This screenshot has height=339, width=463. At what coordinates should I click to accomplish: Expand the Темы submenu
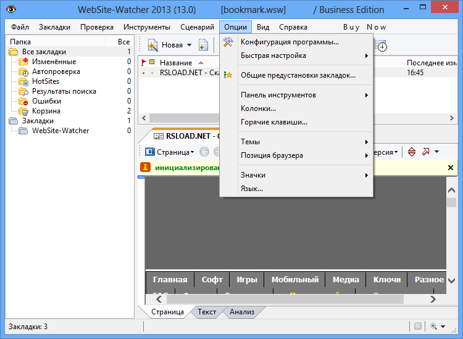tap(367, 142)
